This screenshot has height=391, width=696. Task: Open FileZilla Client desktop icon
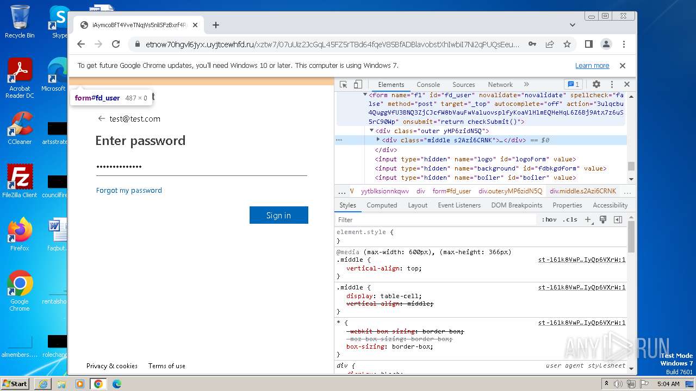click(x=20, y=181)
